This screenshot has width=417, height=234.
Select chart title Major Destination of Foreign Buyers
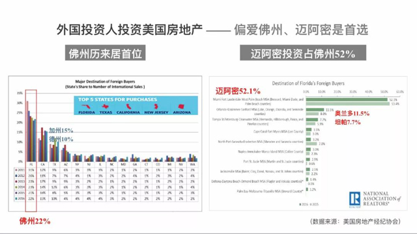(105, 81)
